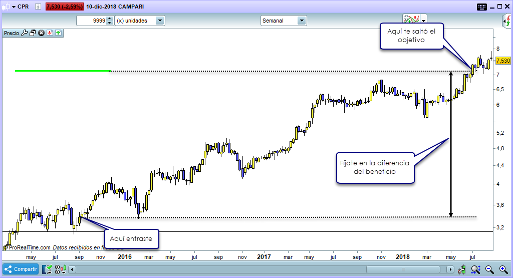Move Precio panel up with green arrow
This screenshot has height=278, width=513.
click(58, 33)
